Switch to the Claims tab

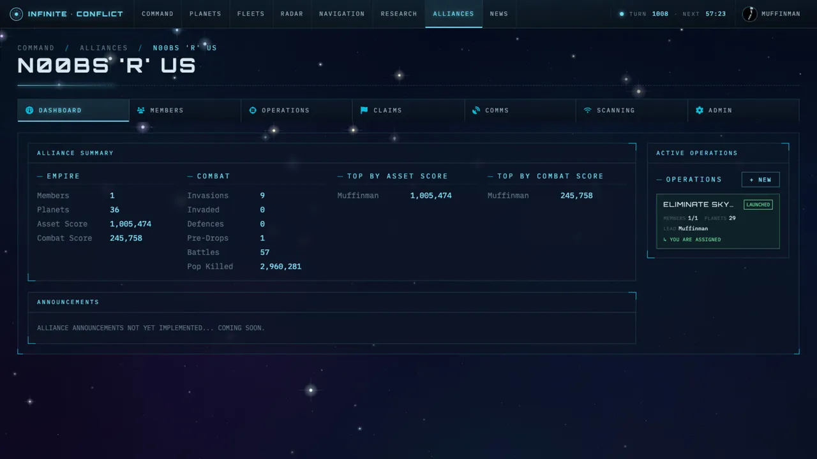408,110
